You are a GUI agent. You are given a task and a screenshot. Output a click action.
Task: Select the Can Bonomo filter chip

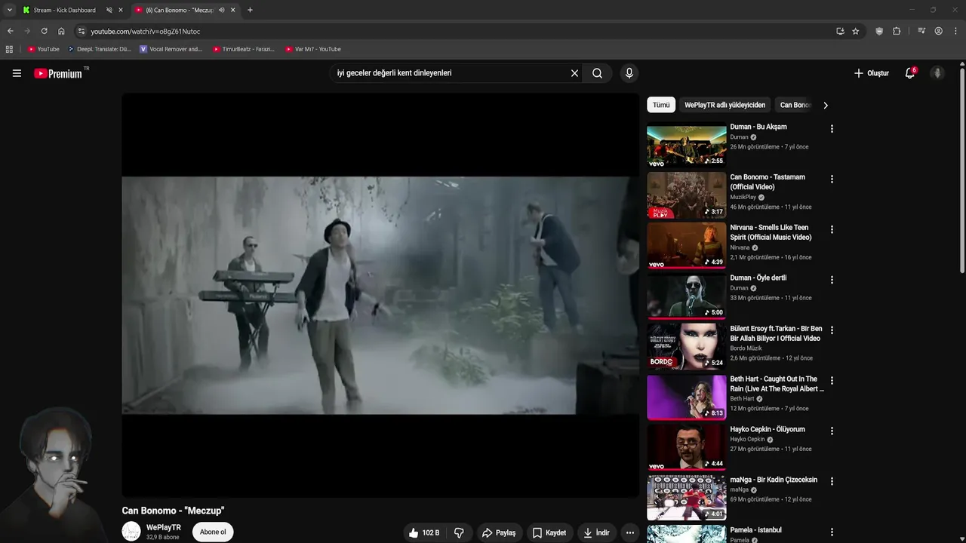pyautogui.click(x=795, y=105)
